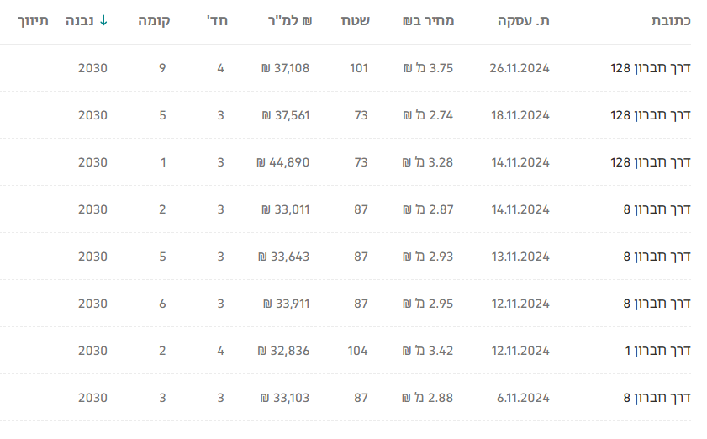This screenshot has height=439, width=707.
Task: Click the קומה column header
Action: [155, 20]
